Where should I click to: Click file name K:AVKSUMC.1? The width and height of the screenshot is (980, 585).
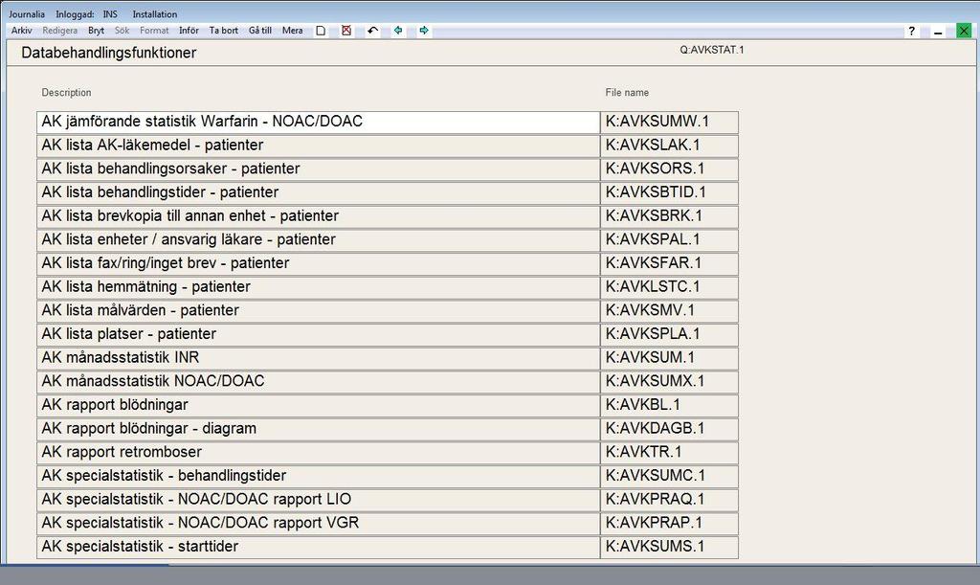coord(669,476)
